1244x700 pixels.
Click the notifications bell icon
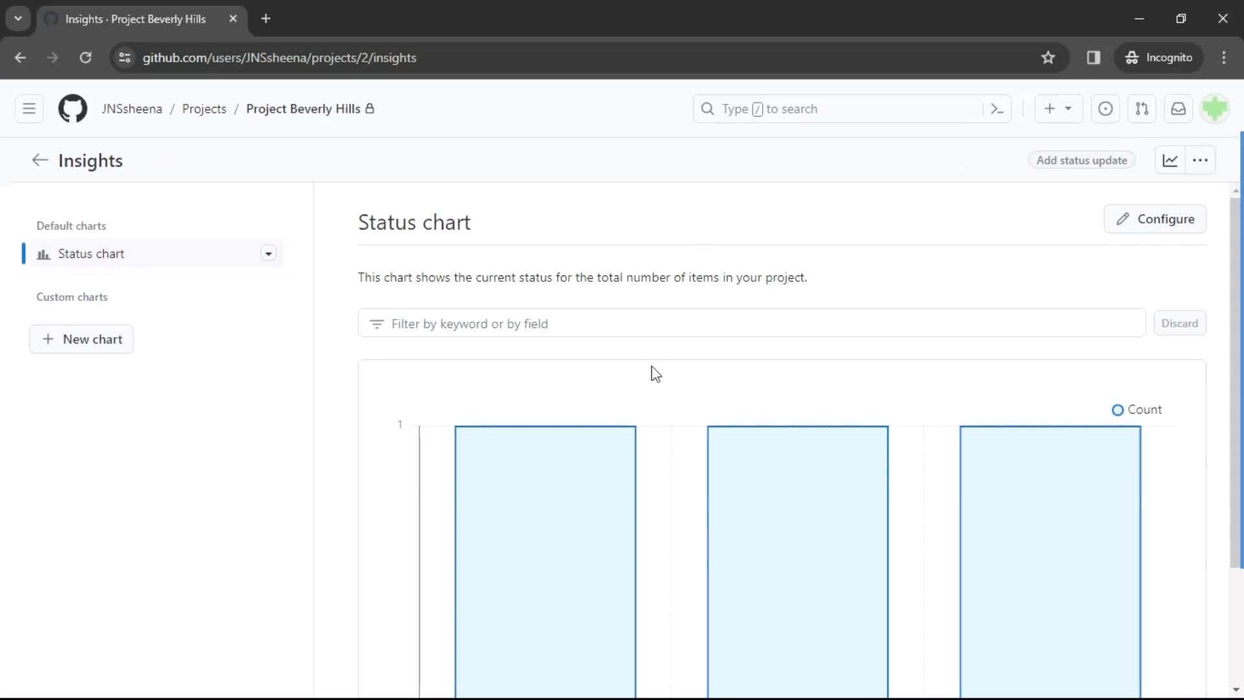1178,108
